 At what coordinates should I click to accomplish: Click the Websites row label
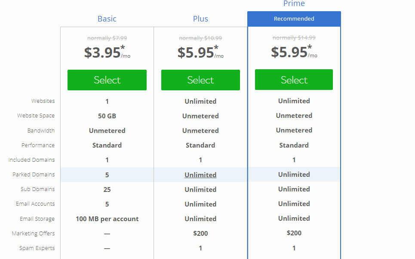click(x=43, y=101)
